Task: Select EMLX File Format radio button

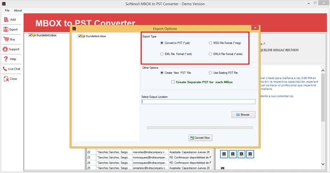Action: [x=210, y=54]
